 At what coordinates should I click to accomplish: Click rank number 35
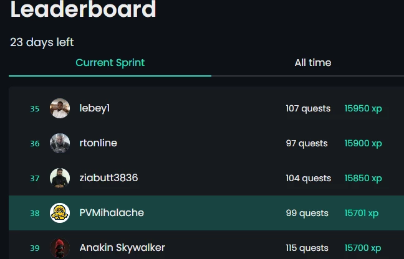tap(35, 108)
